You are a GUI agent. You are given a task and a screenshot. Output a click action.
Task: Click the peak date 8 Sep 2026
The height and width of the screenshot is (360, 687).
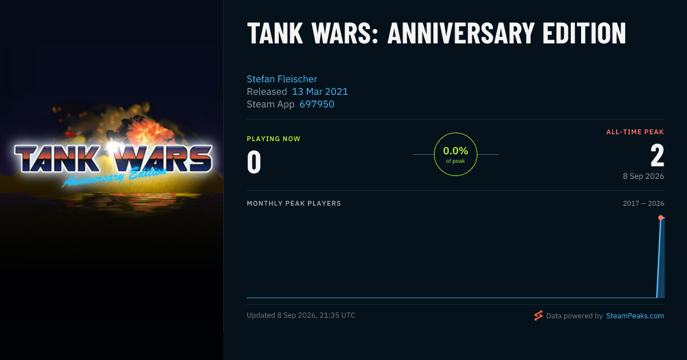643,176
